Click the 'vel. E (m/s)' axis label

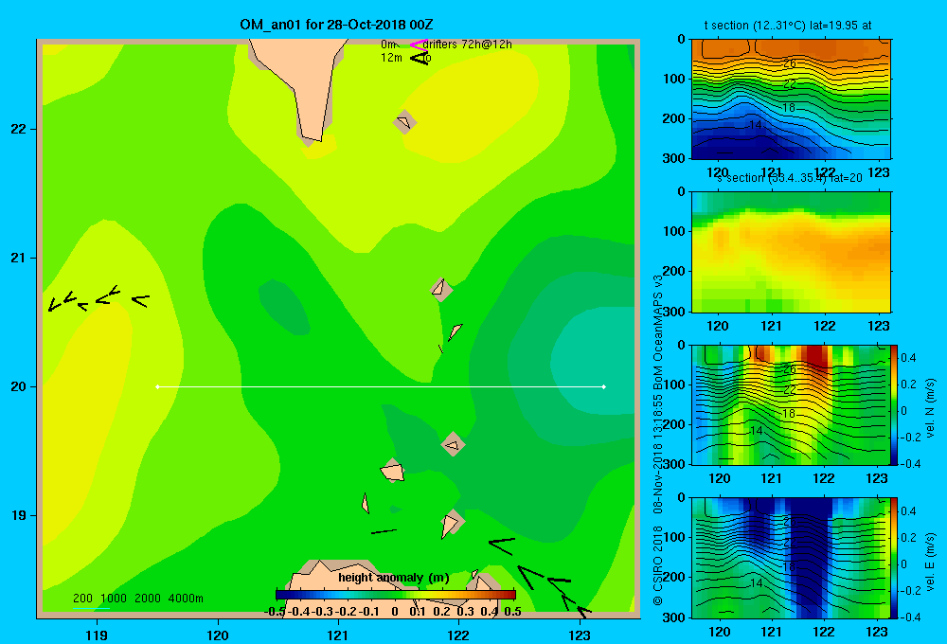[x=930, y=562]
